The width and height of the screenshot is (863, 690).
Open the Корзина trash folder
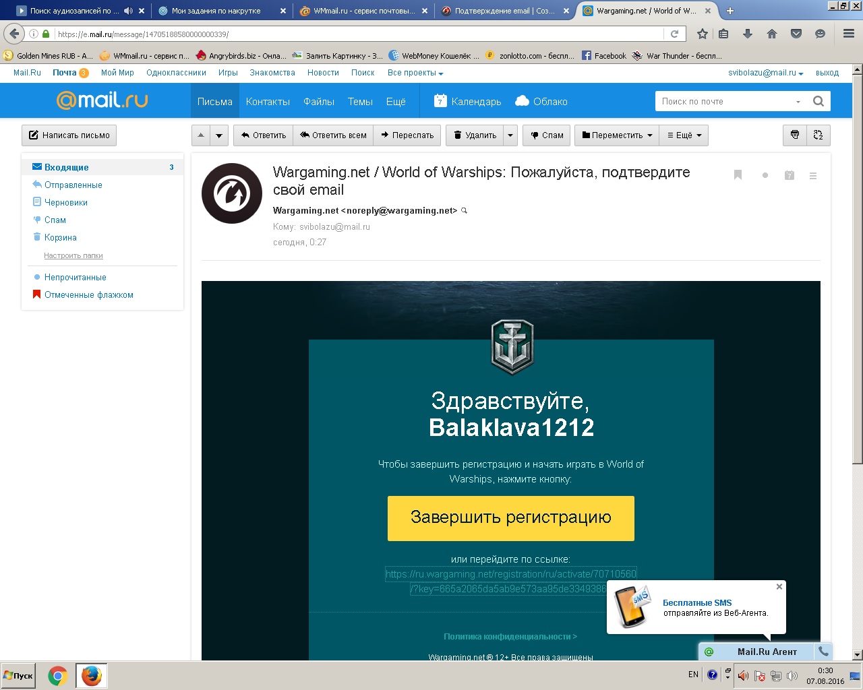coord(60,237)
